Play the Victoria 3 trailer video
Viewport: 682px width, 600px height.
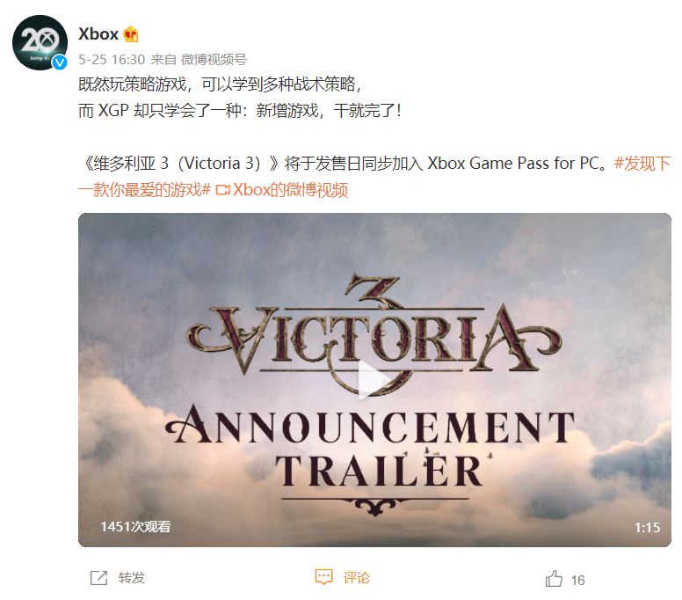(374, 380)
